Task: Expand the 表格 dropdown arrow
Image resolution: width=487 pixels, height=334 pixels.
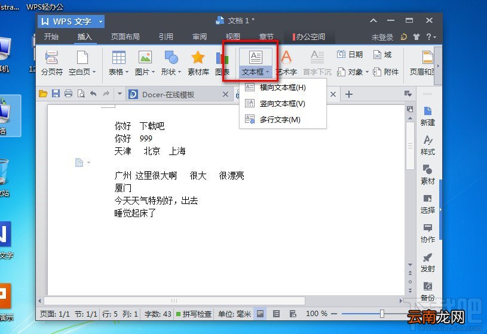Action: click(x=127, y=72)
